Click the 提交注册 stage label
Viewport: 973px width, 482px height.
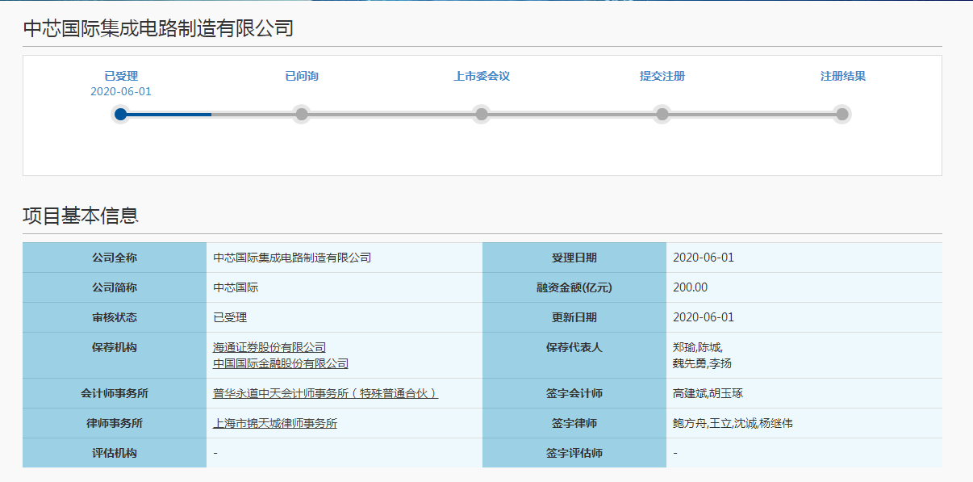(662, 76)
